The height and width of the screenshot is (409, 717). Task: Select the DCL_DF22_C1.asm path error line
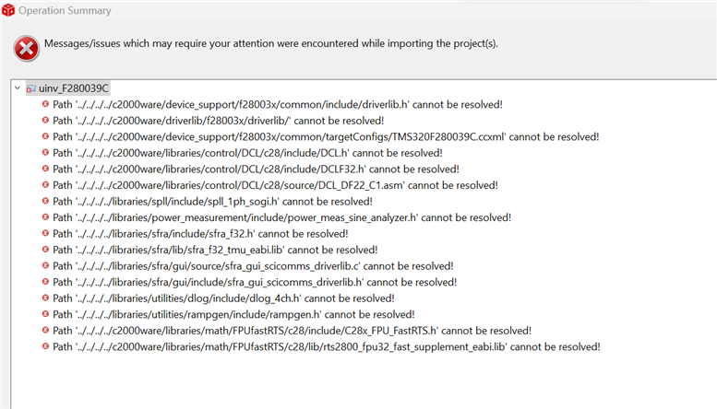click(x=275, y=185)
